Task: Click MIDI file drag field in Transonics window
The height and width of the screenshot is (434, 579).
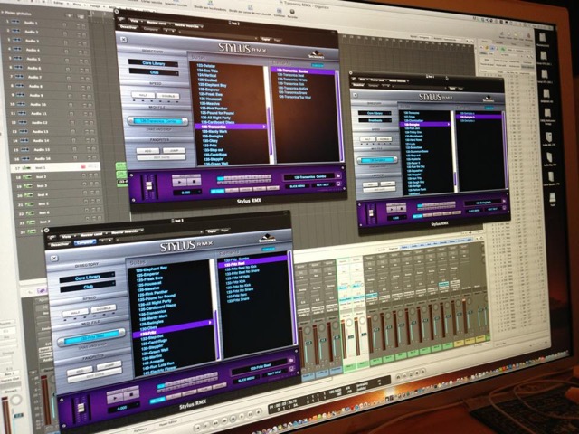Action: 157,121
